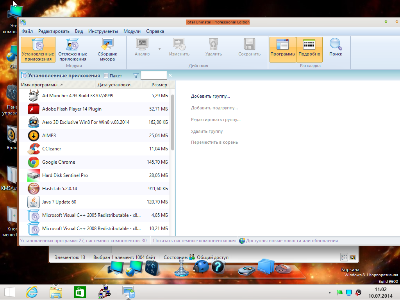Click the 145,70 МБ size value

(157, 162)
